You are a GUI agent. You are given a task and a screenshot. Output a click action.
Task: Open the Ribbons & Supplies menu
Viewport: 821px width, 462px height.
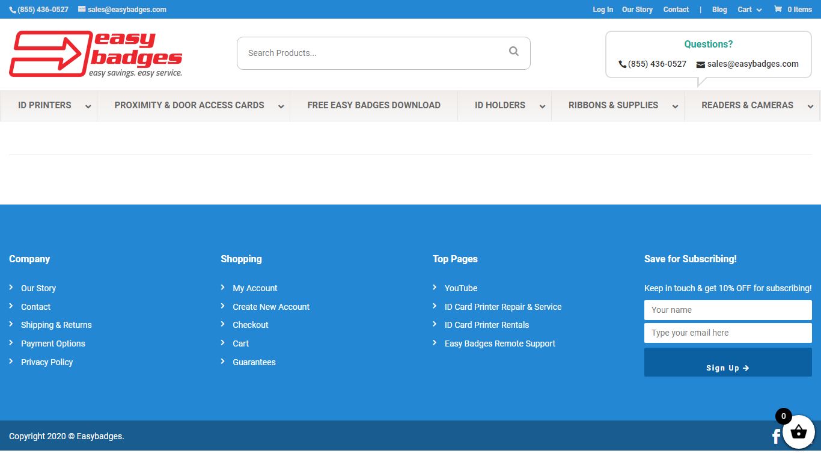tap(613, 105)
